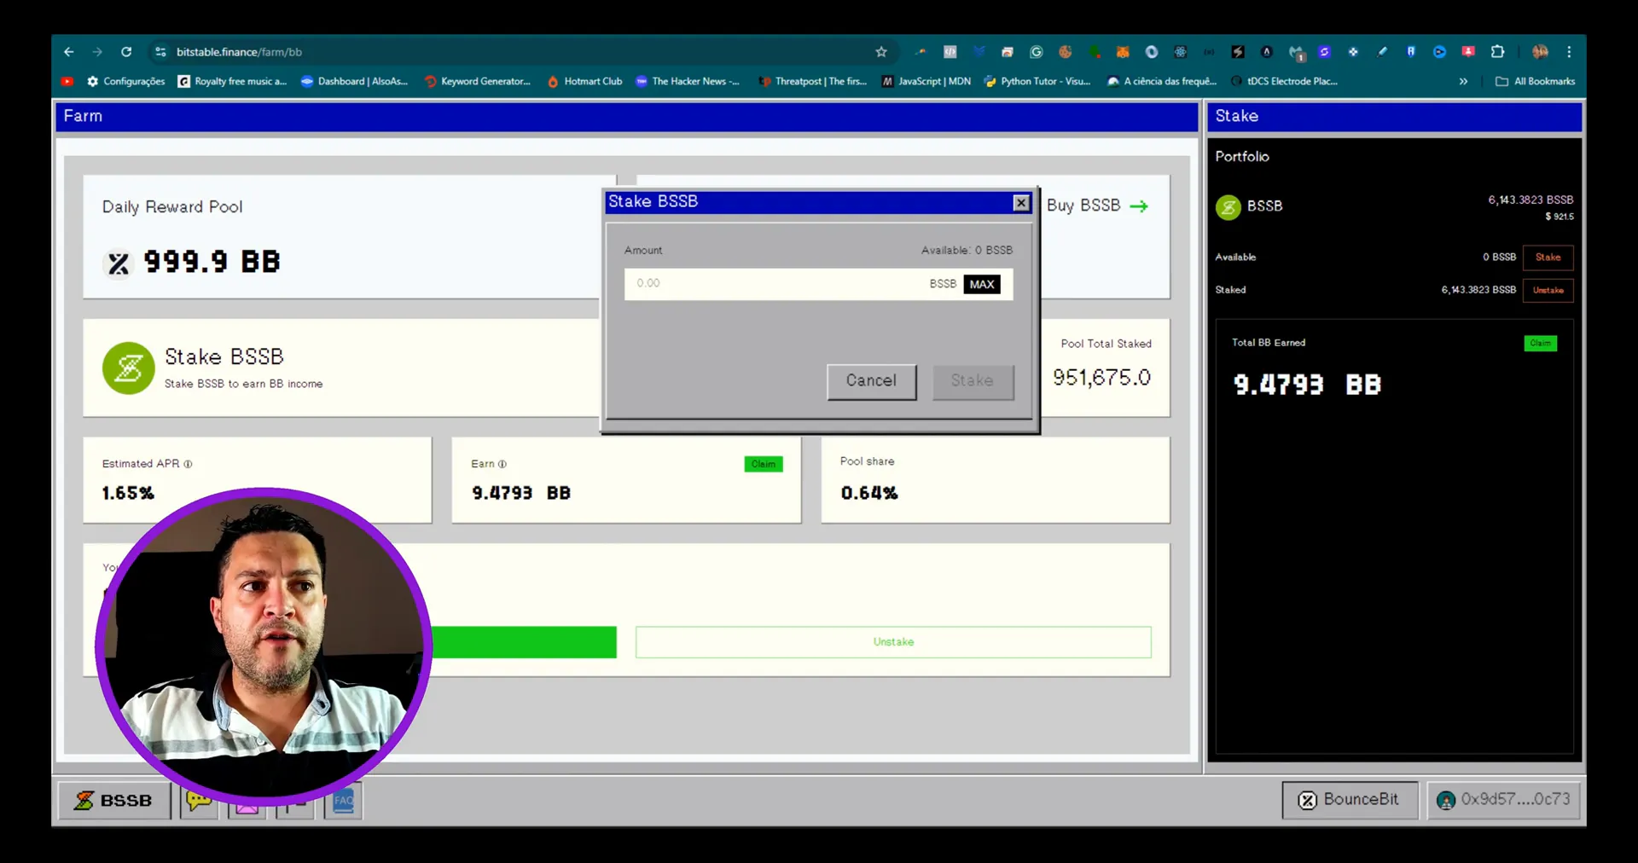The height and width of the screenshot is (863, 1638).
Task: Claim earned BB in the Earn card
Action: 764,464
